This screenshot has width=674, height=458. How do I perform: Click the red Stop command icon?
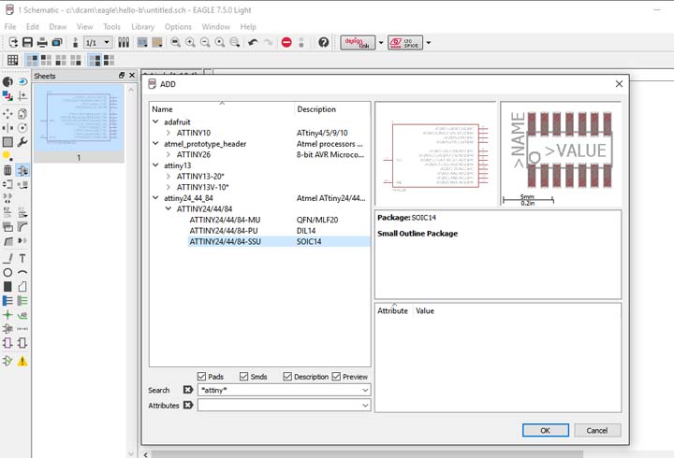(x=286, y=42)
